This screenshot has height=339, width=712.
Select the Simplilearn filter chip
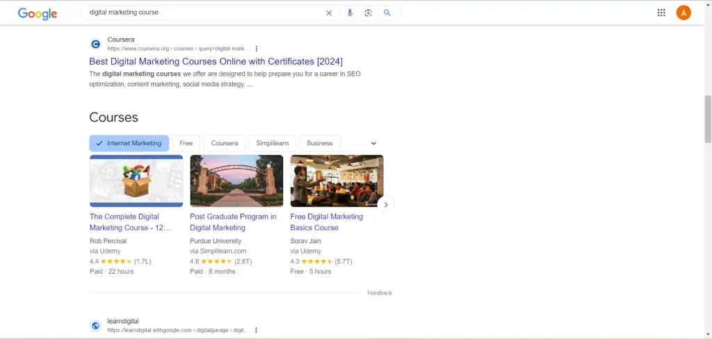273,143
